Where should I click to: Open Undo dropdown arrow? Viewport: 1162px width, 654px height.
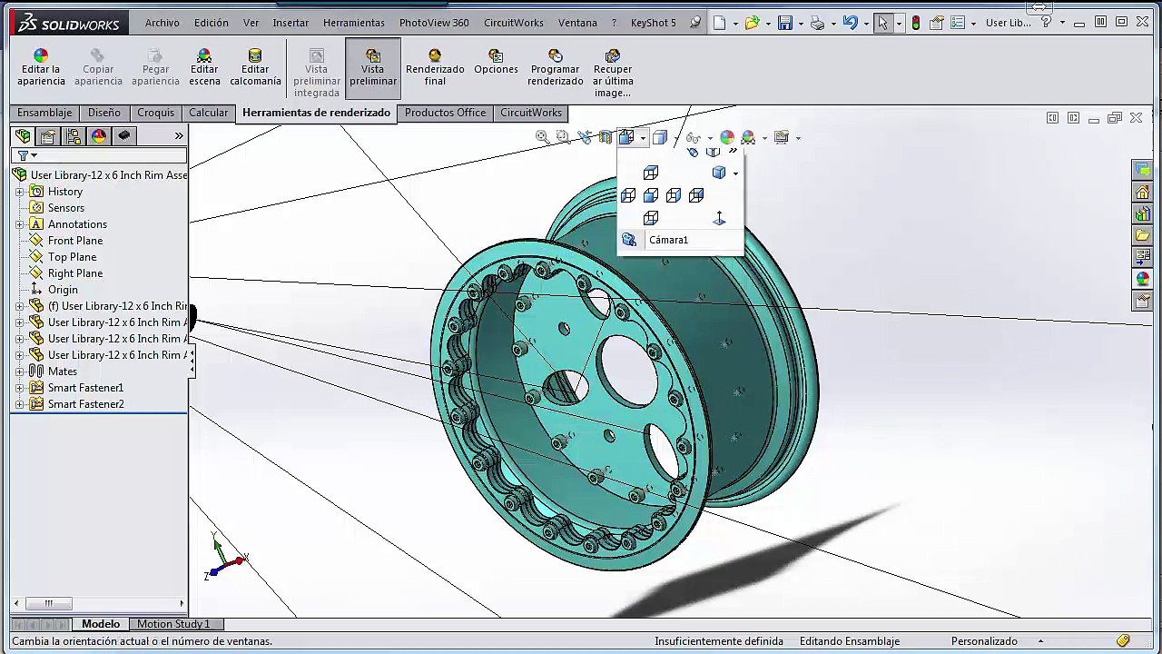(x=865, y=24)
